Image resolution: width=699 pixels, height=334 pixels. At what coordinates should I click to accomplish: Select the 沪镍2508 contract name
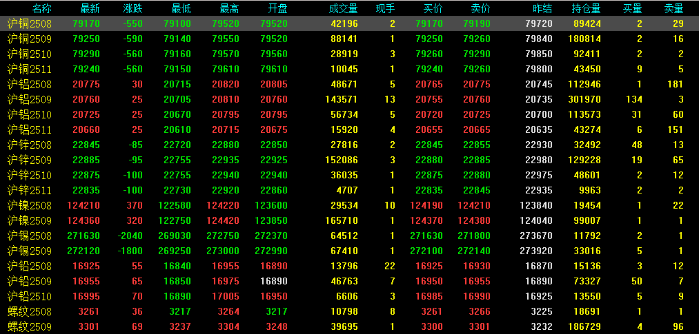coord(30,205)
